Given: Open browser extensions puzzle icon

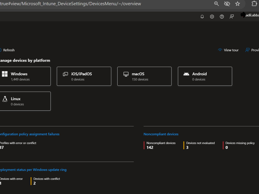Looking at the screenshot, I should 254,4.
